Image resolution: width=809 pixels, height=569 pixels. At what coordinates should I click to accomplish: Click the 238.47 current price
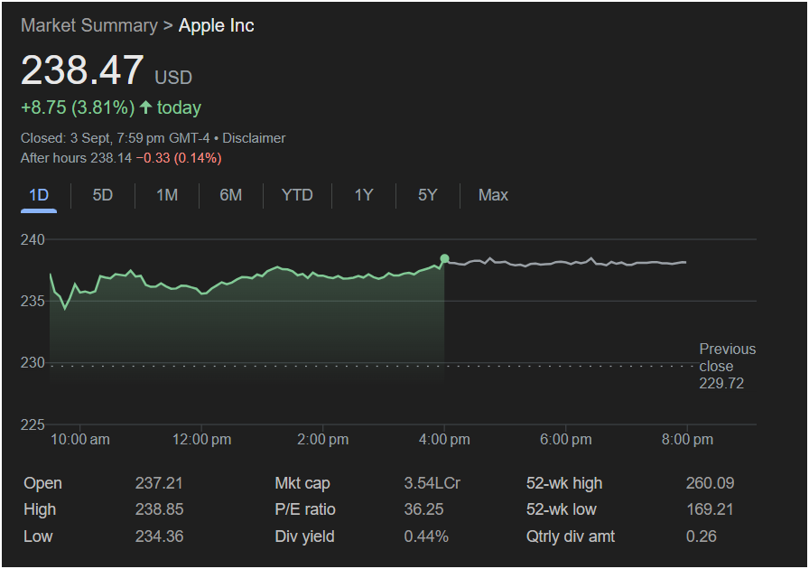(x=82, y=70)
